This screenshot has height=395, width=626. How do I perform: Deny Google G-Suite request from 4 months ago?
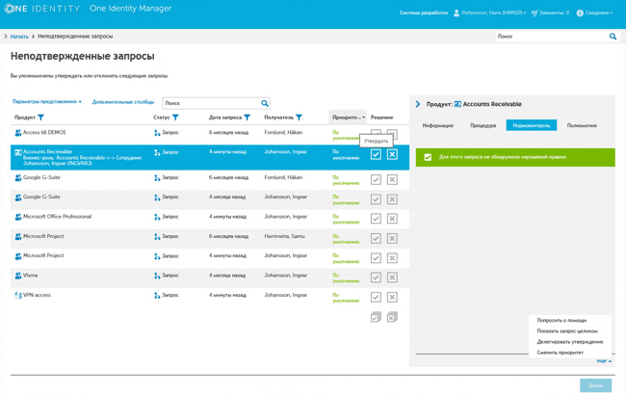click(392, 199)
